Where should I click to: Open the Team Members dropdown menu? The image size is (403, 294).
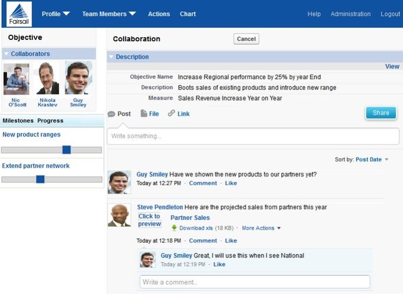pyautogui.click(x=109, y=14)
